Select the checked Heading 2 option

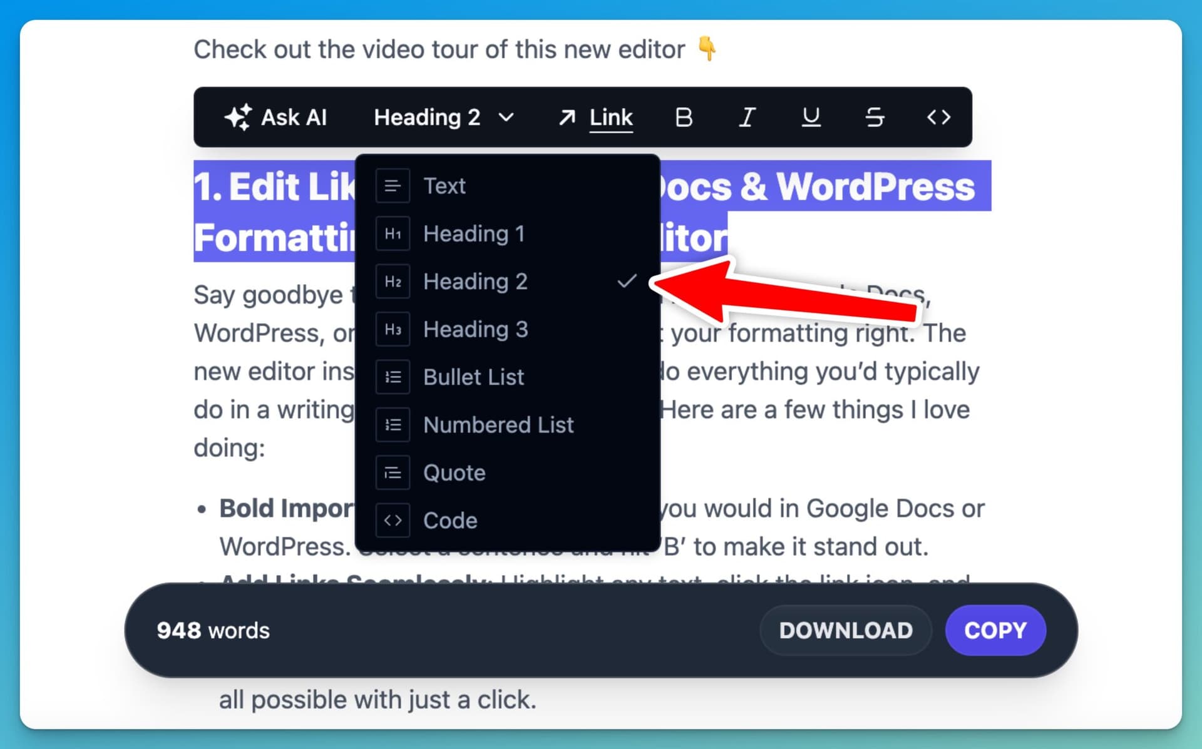coord(475,282)
